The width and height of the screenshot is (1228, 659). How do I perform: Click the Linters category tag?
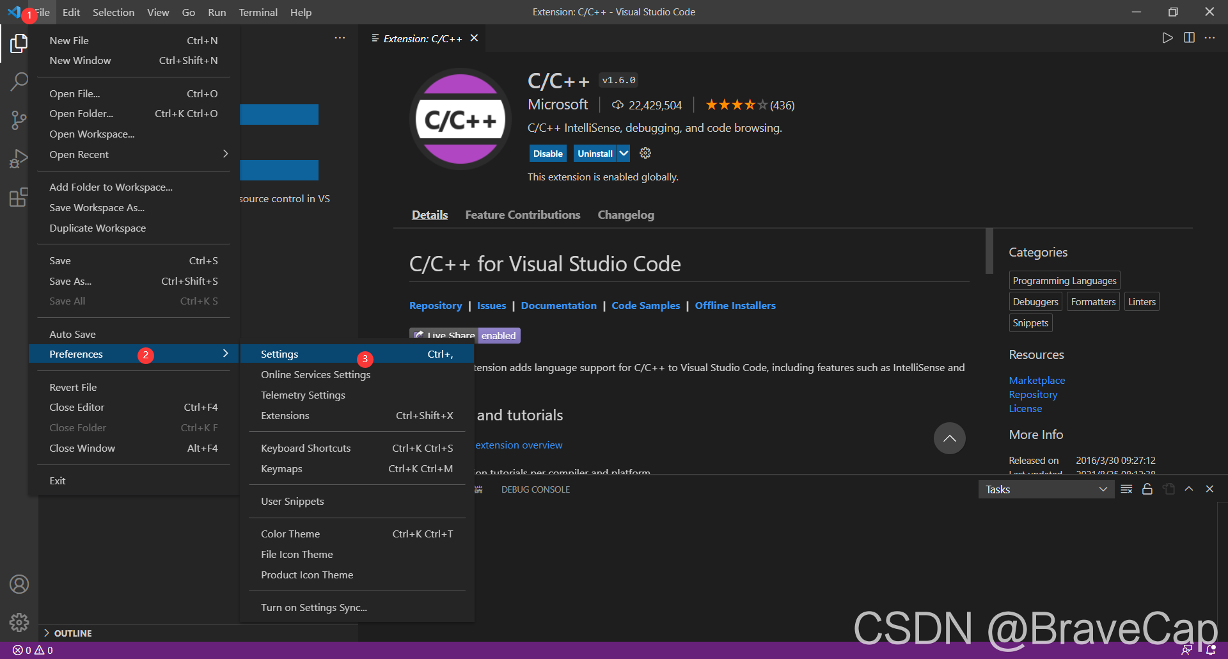click(1142, 301)
